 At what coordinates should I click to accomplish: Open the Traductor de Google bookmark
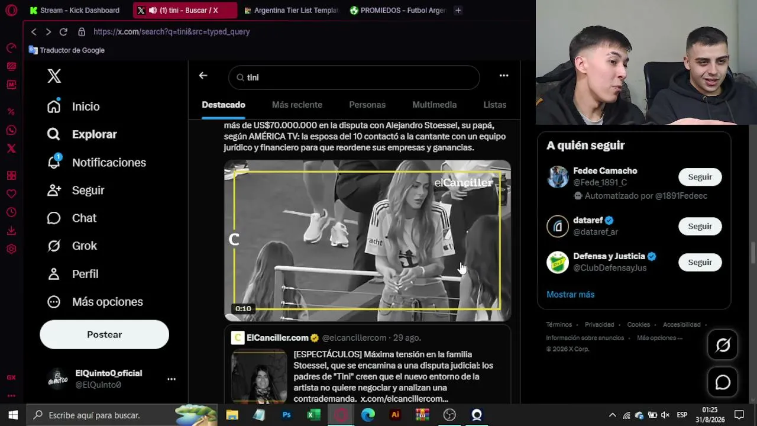point(67,50)
